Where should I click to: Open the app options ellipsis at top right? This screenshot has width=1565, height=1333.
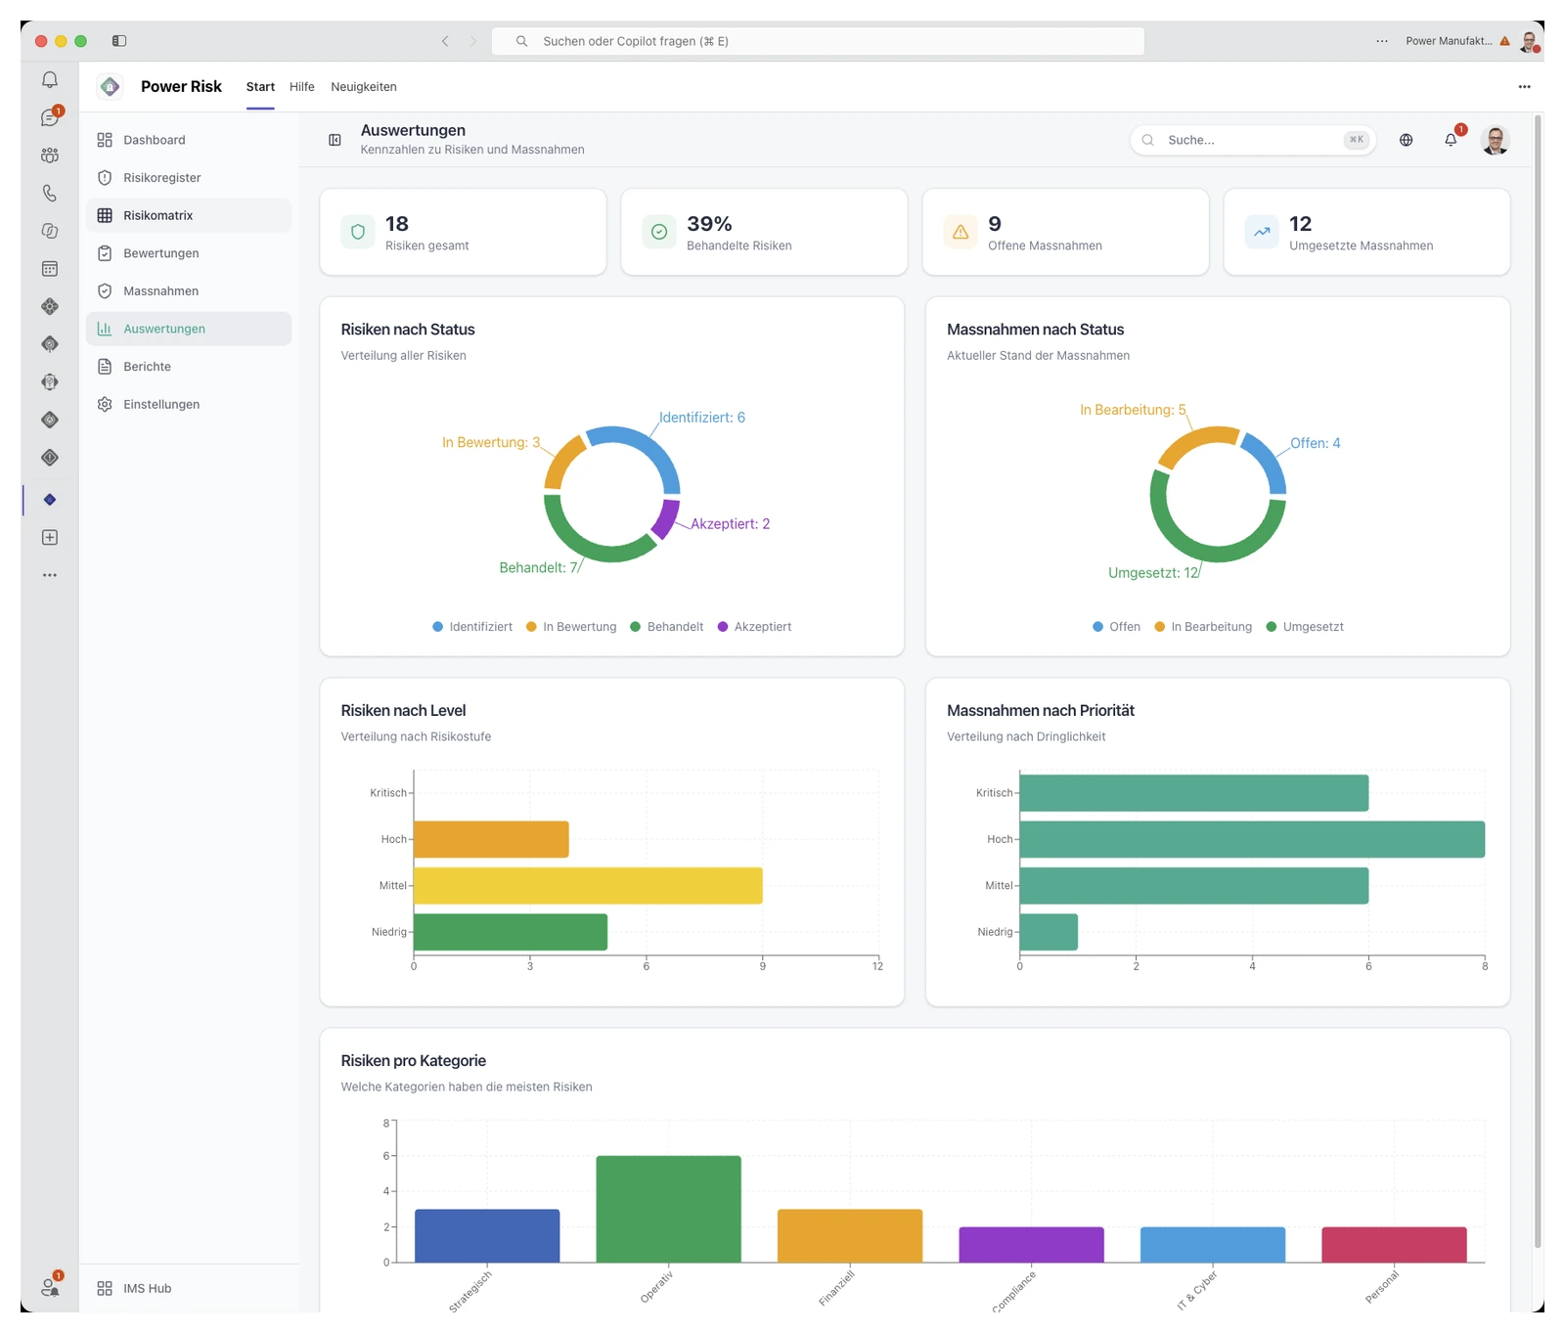point(1524,87)
